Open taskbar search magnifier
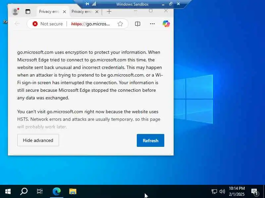This screenshot has width=265, height=198. pos(24,191)
